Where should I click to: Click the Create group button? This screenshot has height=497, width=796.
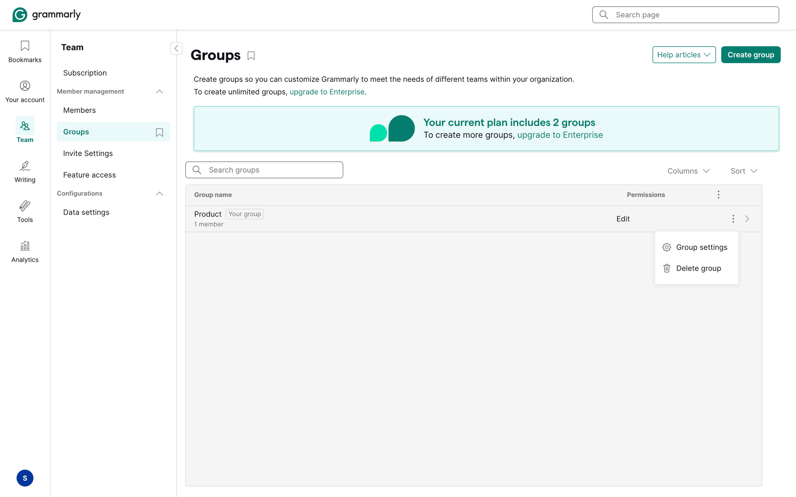point(751,55)
